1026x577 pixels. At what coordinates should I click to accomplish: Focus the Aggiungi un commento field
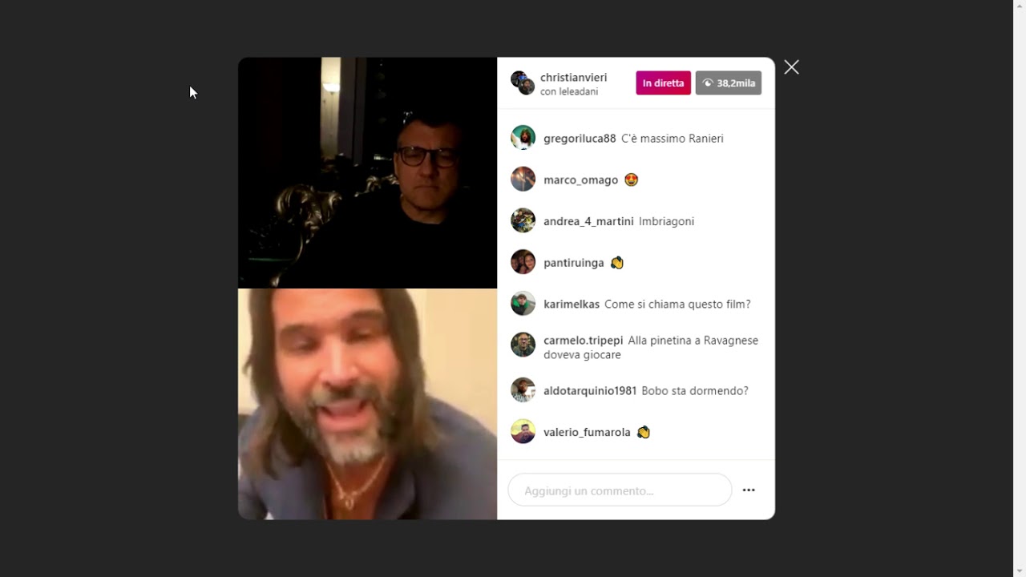coord(620,490)
